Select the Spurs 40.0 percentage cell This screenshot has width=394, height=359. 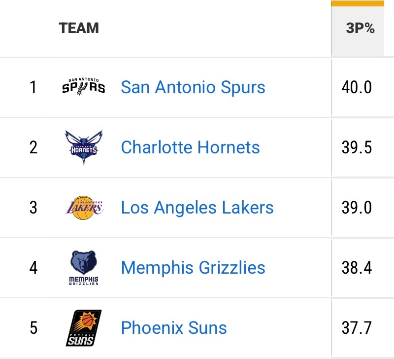(x=357, y=88)
